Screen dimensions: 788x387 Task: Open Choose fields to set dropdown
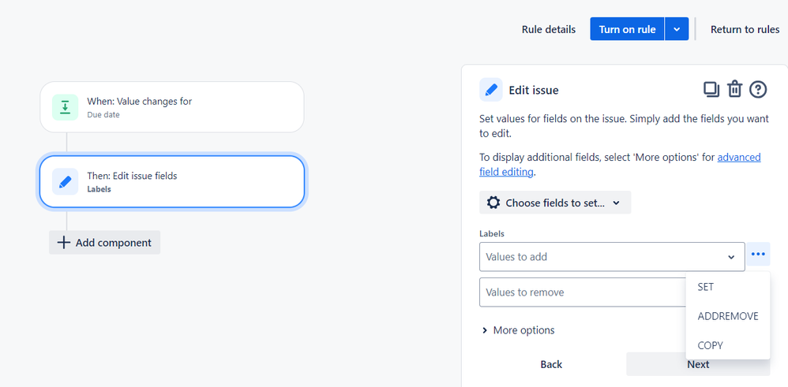555,203
